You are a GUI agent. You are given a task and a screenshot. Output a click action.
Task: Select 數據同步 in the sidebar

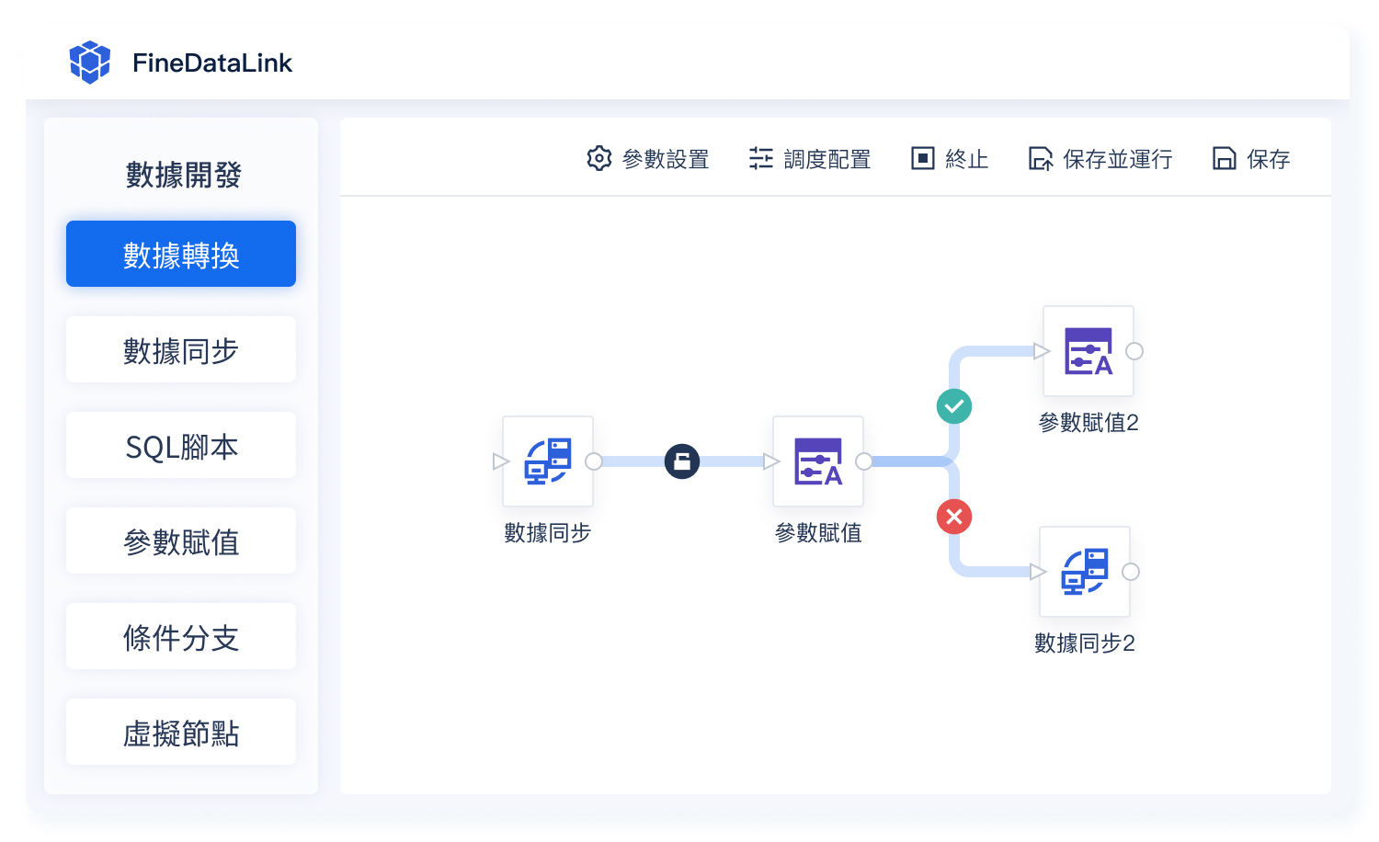point(181,349)
